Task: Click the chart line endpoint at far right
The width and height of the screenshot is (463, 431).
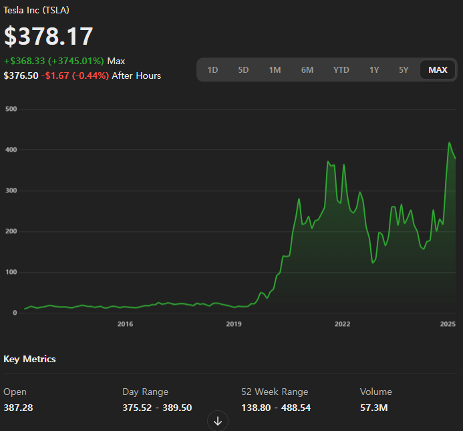Action: click(x=456, y=158)
